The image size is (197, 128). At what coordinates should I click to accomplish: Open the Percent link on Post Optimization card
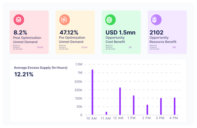pos(40,47)
